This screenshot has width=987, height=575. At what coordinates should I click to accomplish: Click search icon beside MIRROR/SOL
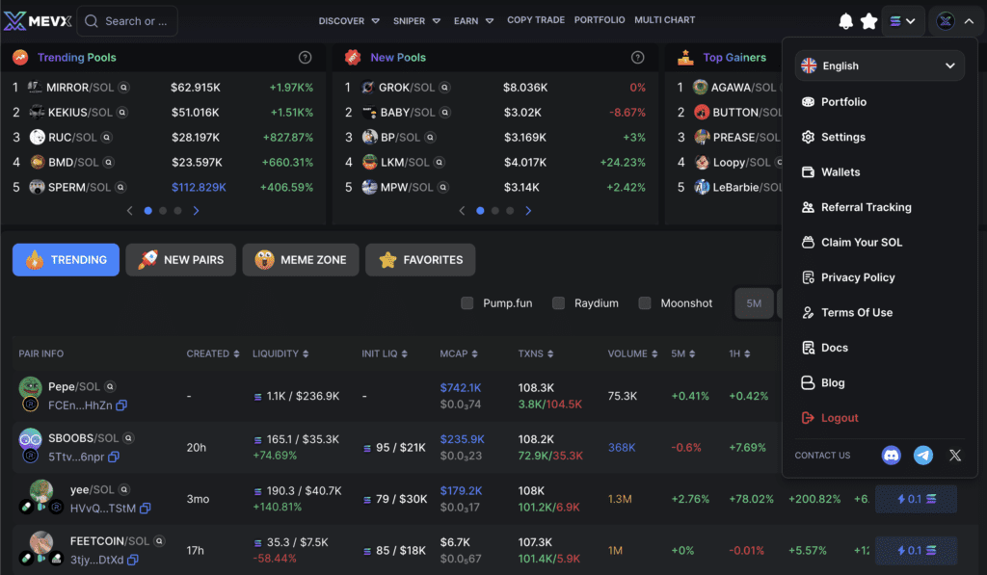click(x=124, y=88)
